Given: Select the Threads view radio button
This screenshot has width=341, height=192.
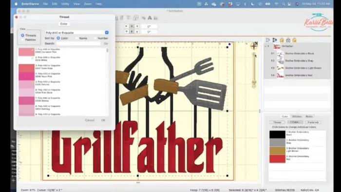Looking at the screenshot, I should coord(22,35).
